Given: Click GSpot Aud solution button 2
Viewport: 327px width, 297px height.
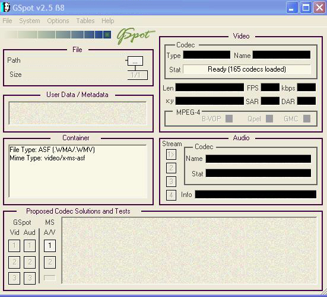Looking at the screenshot, I should pos(30,262).
